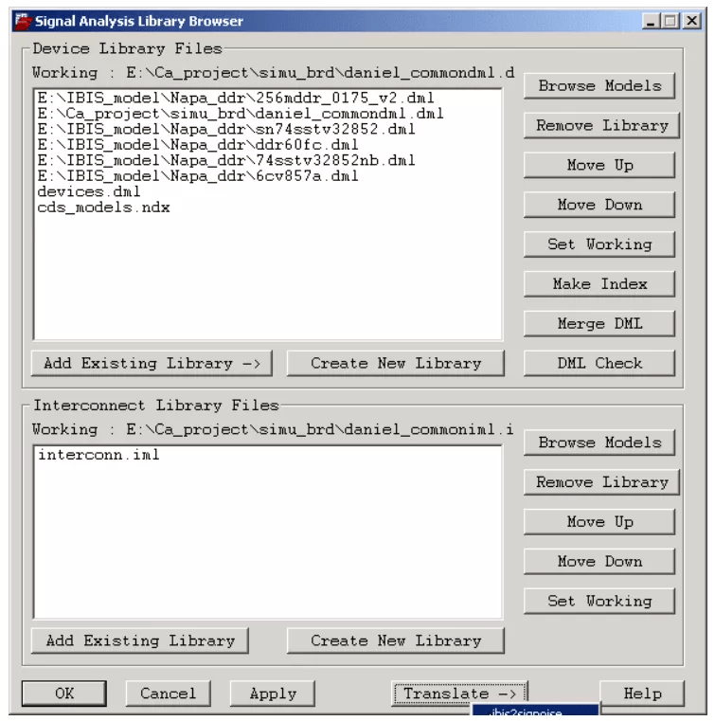Close the Library Browser window

click(x=691, y=21)
